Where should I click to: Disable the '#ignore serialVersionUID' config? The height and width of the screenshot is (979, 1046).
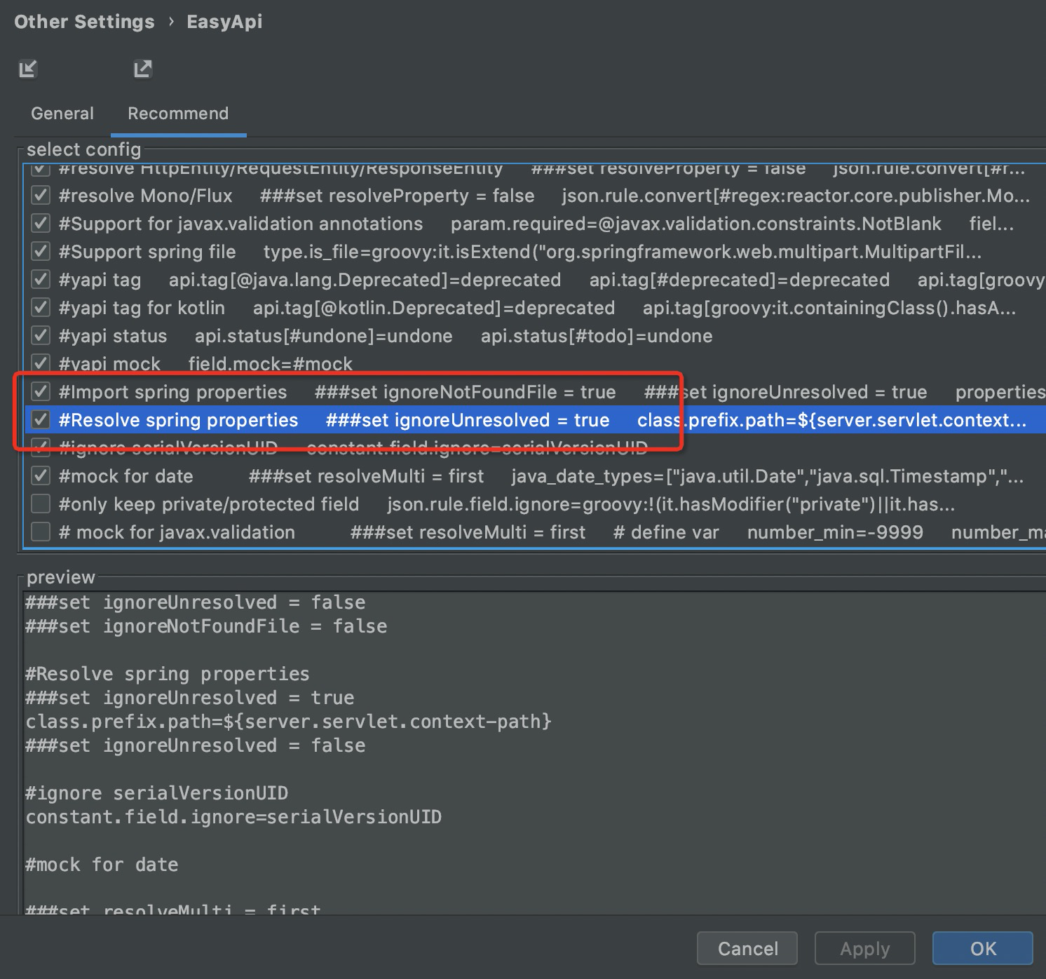click(x=40, y=447)
